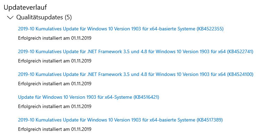Image resolution: width=273 pixels, height=136 pixels.
Task: Click the (KB4522355) number in first entry
Action: [x=210, y=29]
